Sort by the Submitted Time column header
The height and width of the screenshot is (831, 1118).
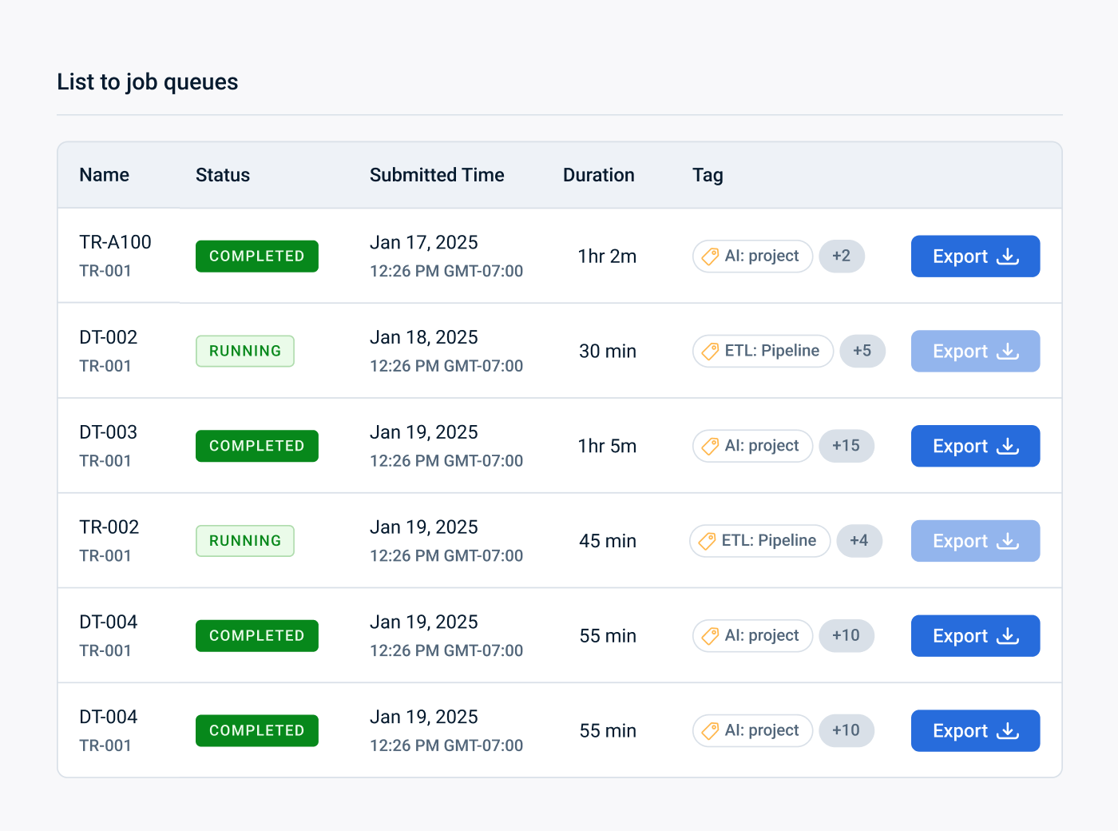(437, 174)
